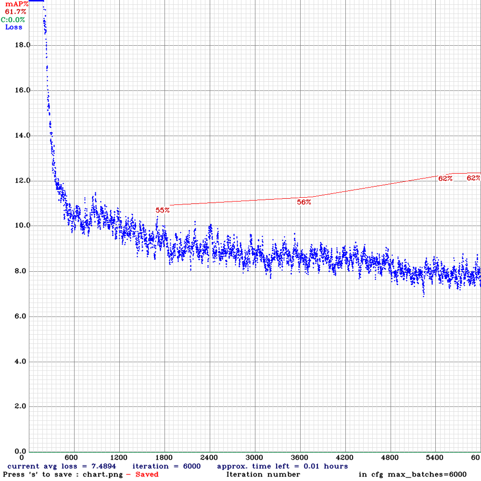Click the 4800 x-axis label
The height and width of the screenshot is (481, 481).
click(x=390, y=458)
